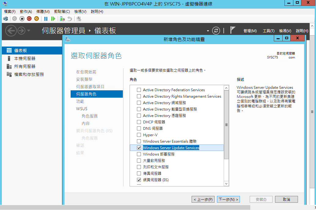Image resolution: width=316 pixels, height=210 pixels.
Task: Check Active Directory 憑證服務 role
Action: [x=139, y=116]
